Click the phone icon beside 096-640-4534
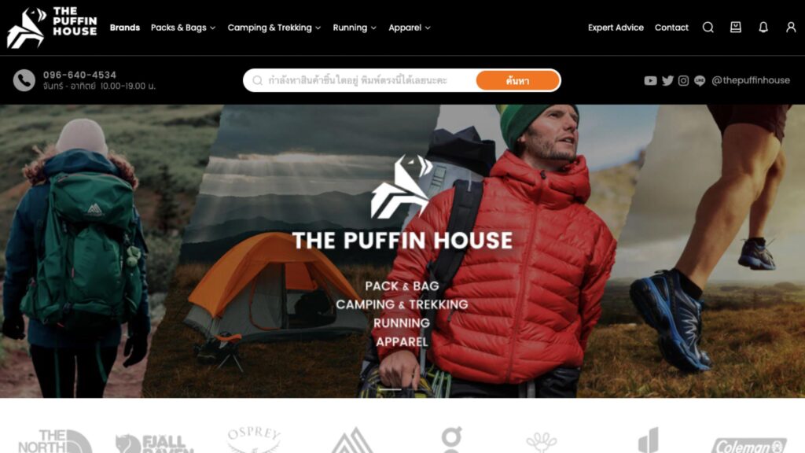 [x=24, y=80]
